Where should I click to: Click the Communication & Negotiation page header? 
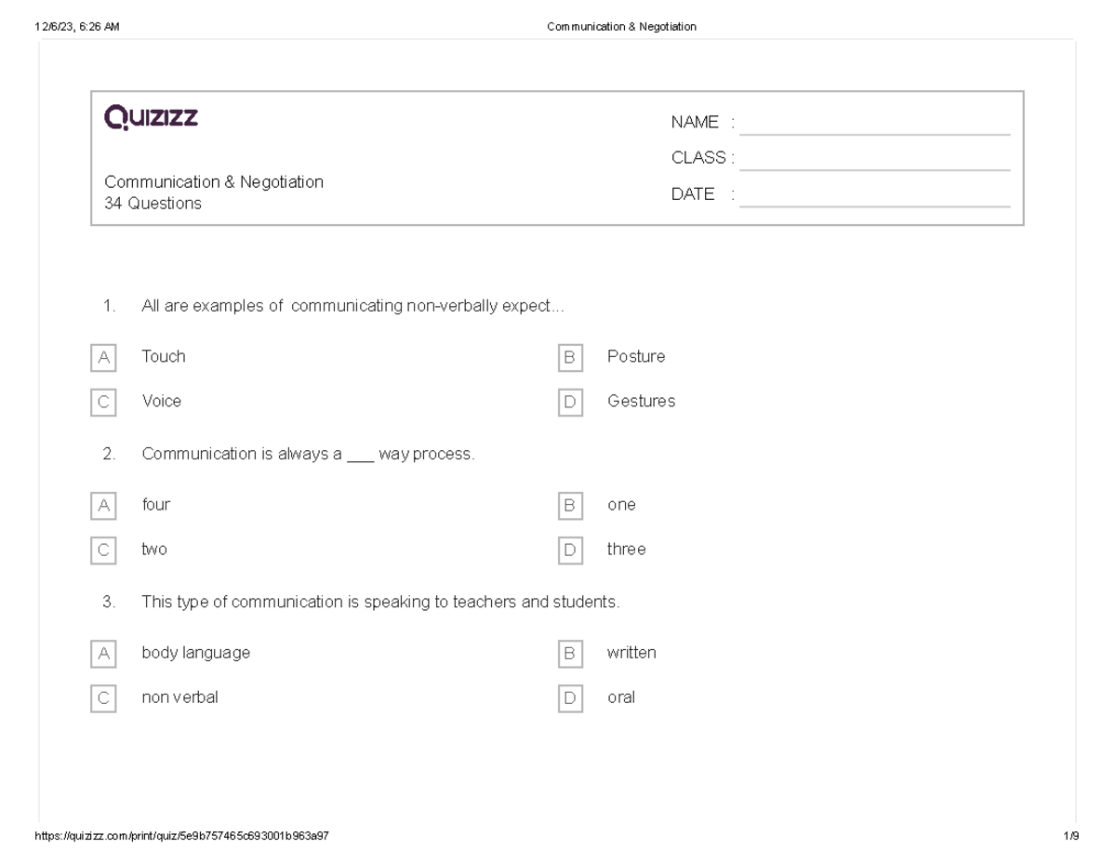click(x=621, y=27)
